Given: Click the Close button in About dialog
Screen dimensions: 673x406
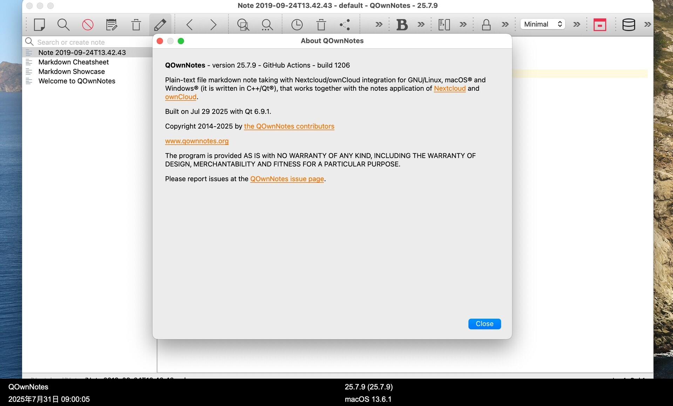Looking at the screenshot, I should 484,324.
